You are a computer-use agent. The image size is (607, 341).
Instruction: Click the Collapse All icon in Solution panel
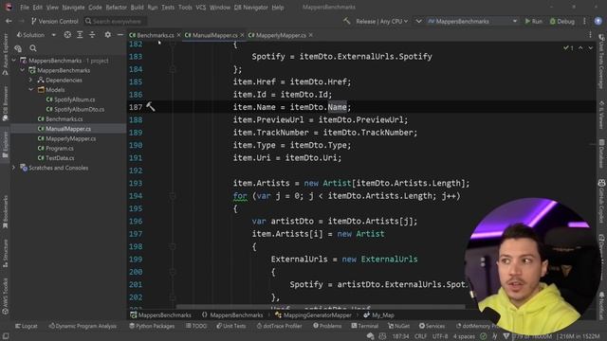click(92, 35)
